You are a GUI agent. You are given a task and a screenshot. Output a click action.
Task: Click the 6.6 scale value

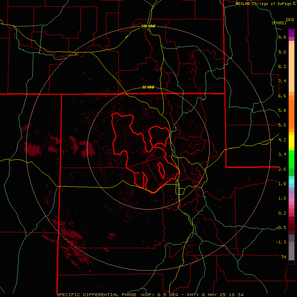click(282, 96)
